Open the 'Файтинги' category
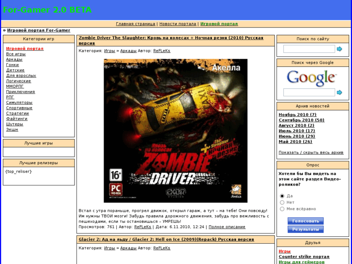Viewport: 352px width, 264px height. (x=16, y=119)
